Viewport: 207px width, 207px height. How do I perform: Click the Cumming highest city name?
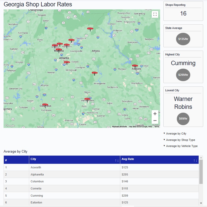(183, 63)
